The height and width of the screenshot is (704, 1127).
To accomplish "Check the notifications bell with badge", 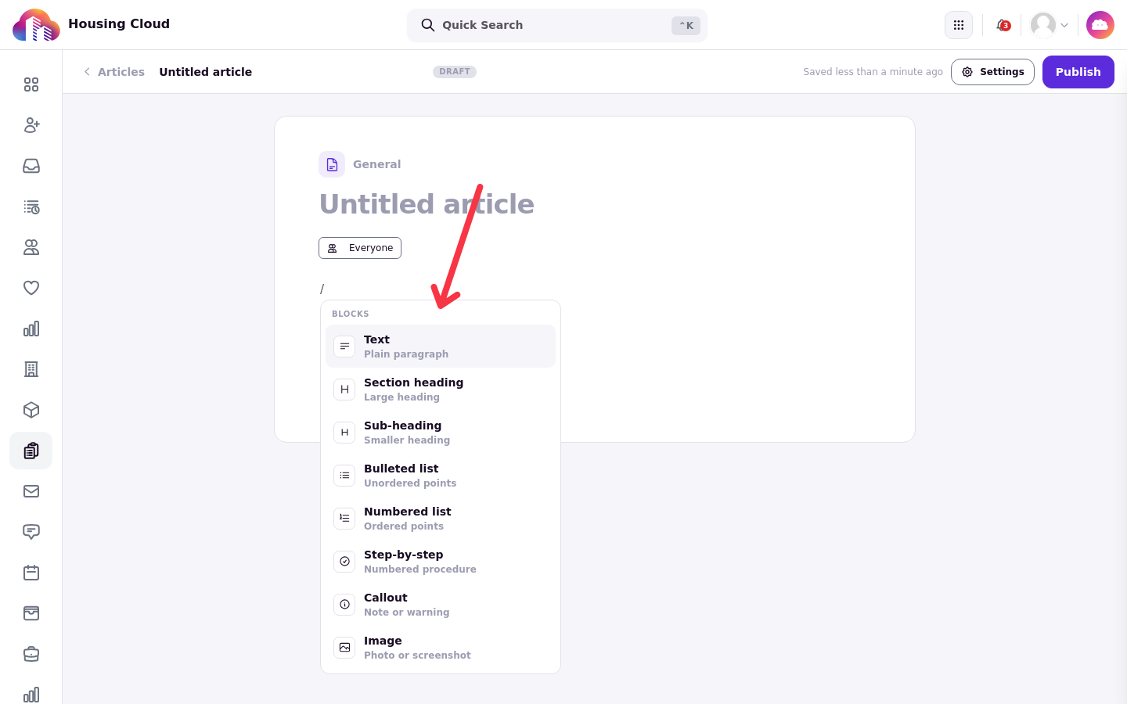I will (1003, 25).
